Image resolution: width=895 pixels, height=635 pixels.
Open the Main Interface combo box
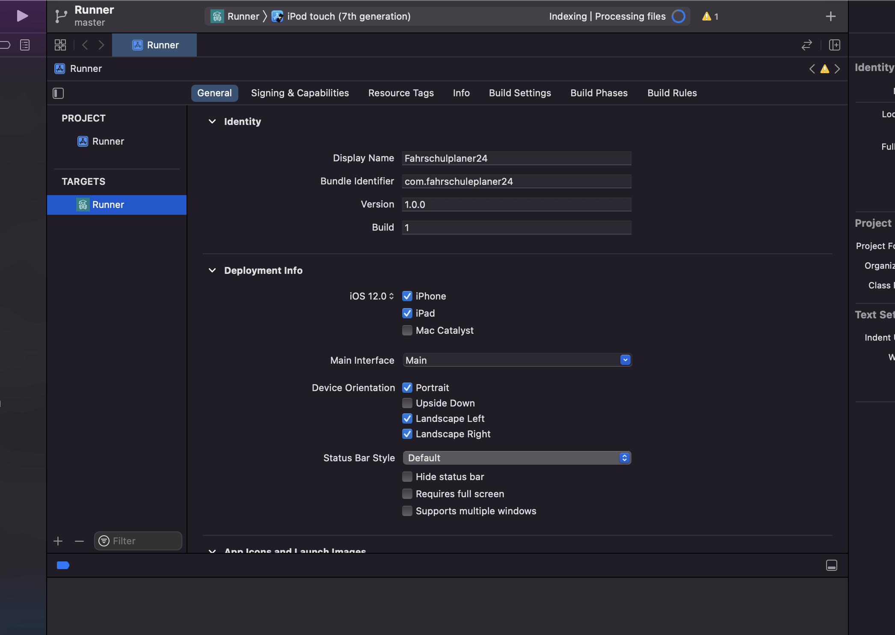point(625,360)
